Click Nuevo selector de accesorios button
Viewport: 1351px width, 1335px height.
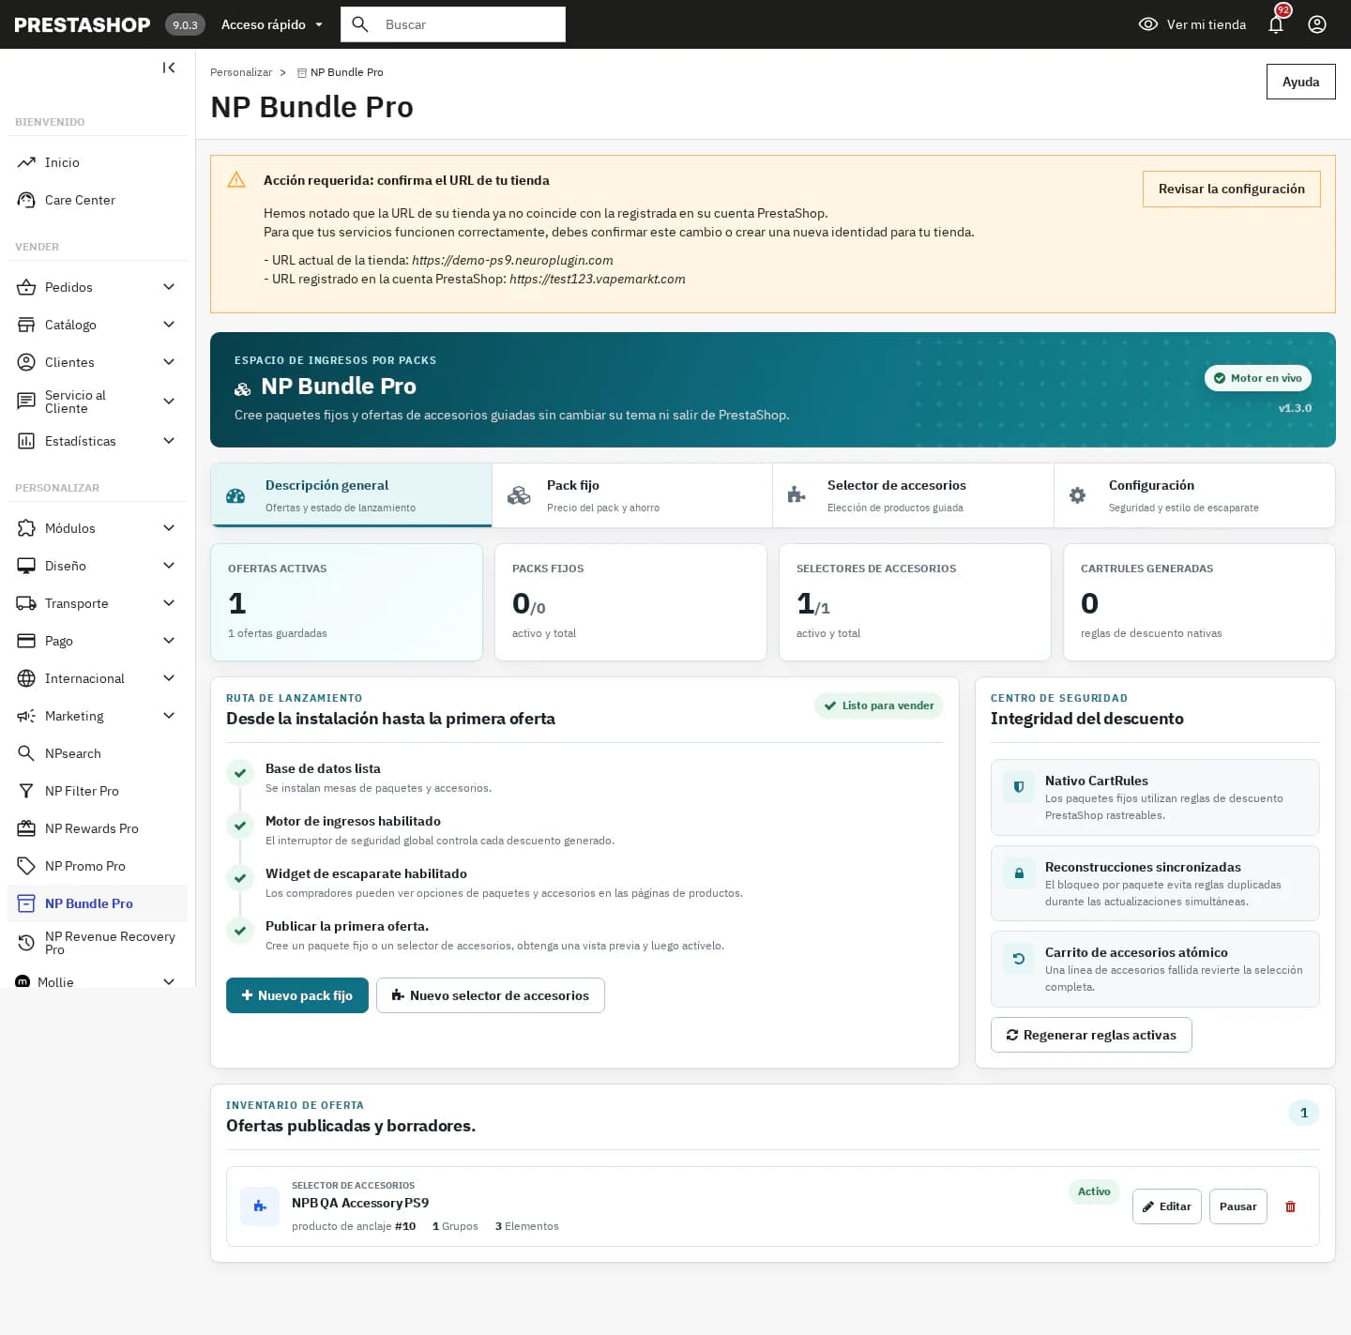coord(490,995)
